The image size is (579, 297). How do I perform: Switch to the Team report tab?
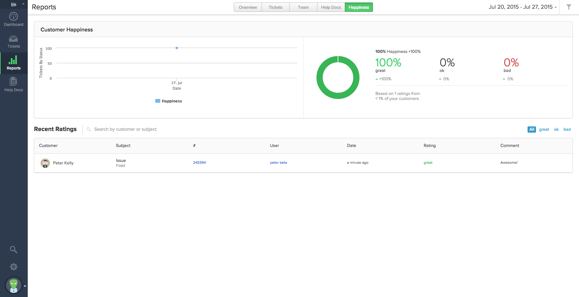click(303, 7)
